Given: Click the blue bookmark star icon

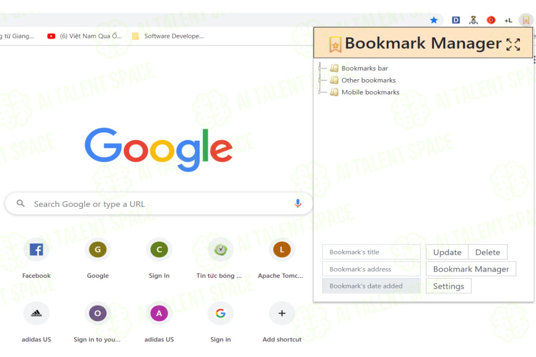Looking at the screenshot, I should click(x=434, y=20).
